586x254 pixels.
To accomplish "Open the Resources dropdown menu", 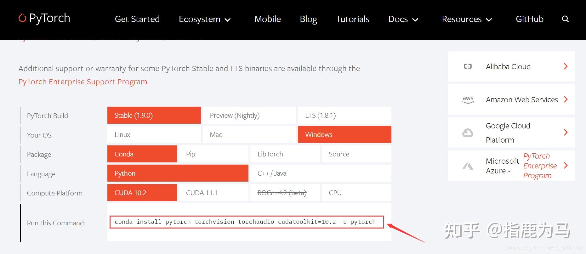I will coord(467,19).
